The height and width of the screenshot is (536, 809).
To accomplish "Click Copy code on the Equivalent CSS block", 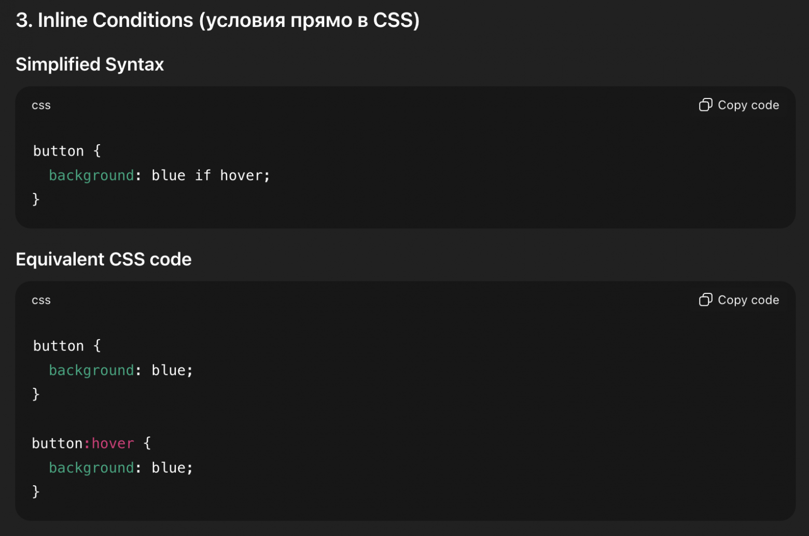I will coord(748,300).
